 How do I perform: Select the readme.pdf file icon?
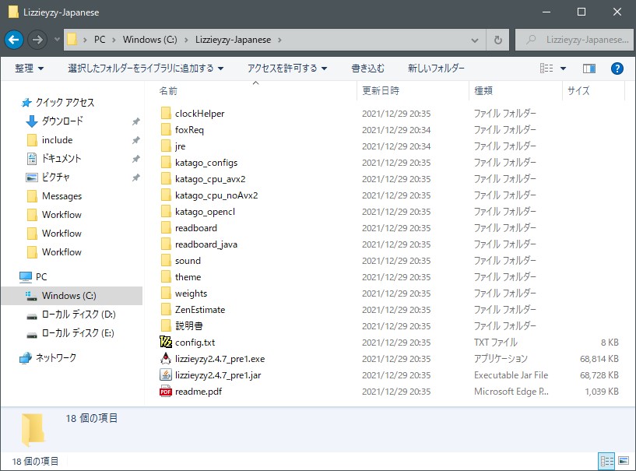click(x=166, y=392)
